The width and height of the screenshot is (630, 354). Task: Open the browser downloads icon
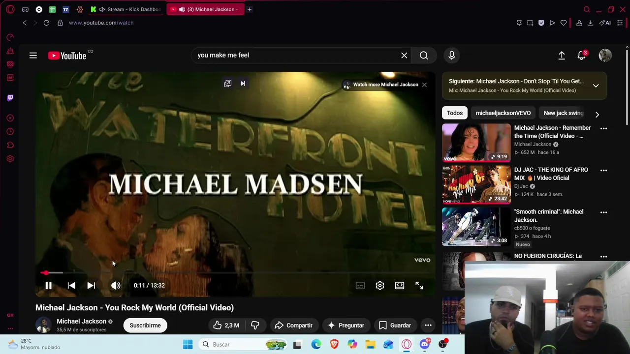(590, 23)
